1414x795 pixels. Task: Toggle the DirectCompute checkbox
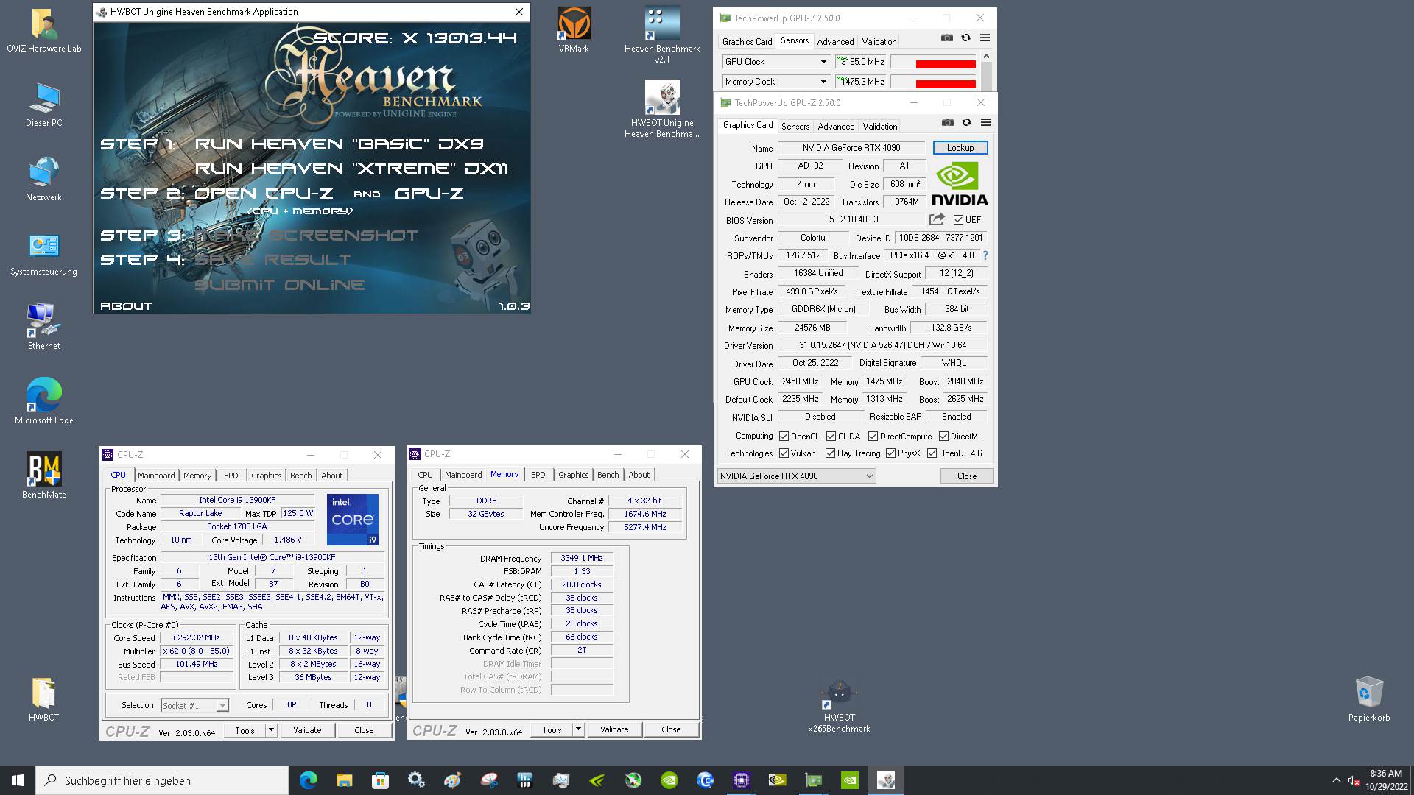873,437
